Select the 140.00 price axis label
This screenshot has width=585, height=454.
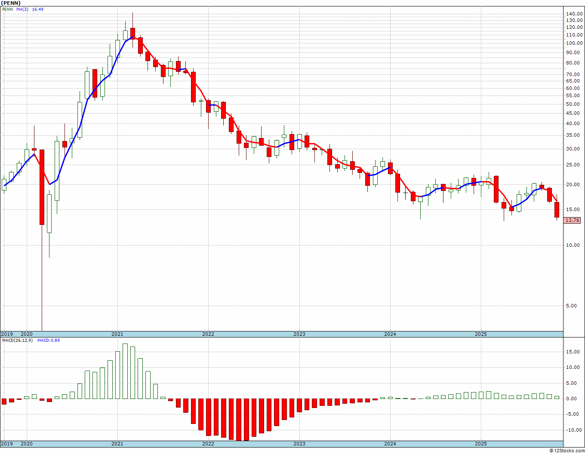click(574, 14)
